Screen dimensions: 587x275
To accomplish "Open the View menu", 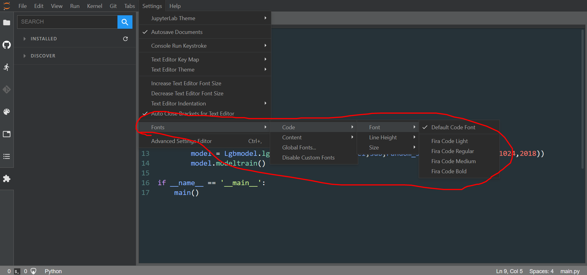I will (x=57, y=6).
